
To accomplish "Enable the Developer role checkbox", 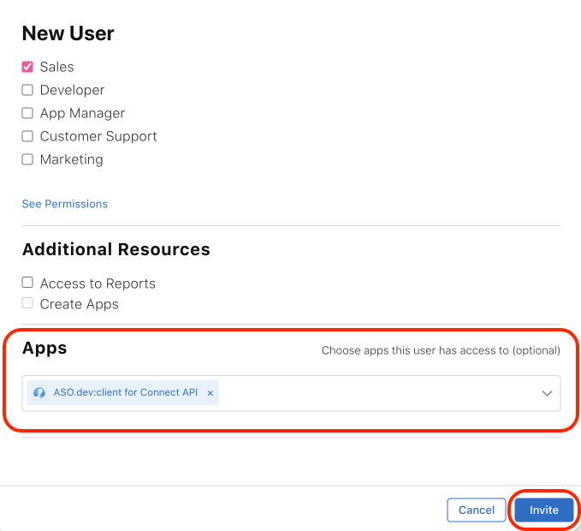I will pos(27,90).
